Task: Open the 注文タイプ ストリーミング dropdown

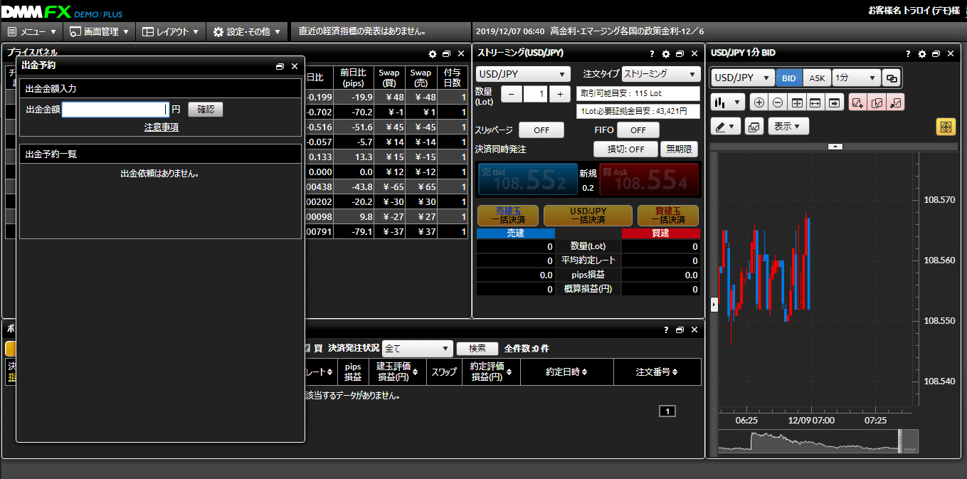Action: (661, 74)
